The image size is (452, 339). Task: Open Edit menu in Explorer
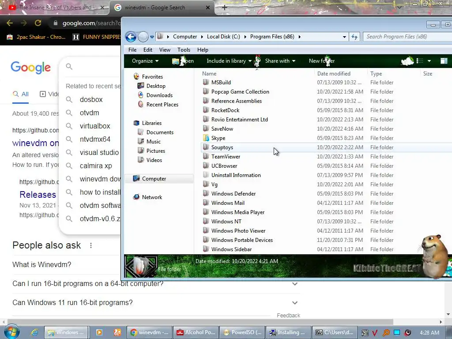(x=148, y=50)
